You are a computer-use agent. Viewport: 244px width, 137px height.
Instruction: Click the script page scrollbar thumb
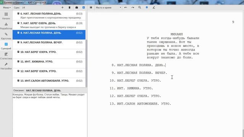point(243,133)
